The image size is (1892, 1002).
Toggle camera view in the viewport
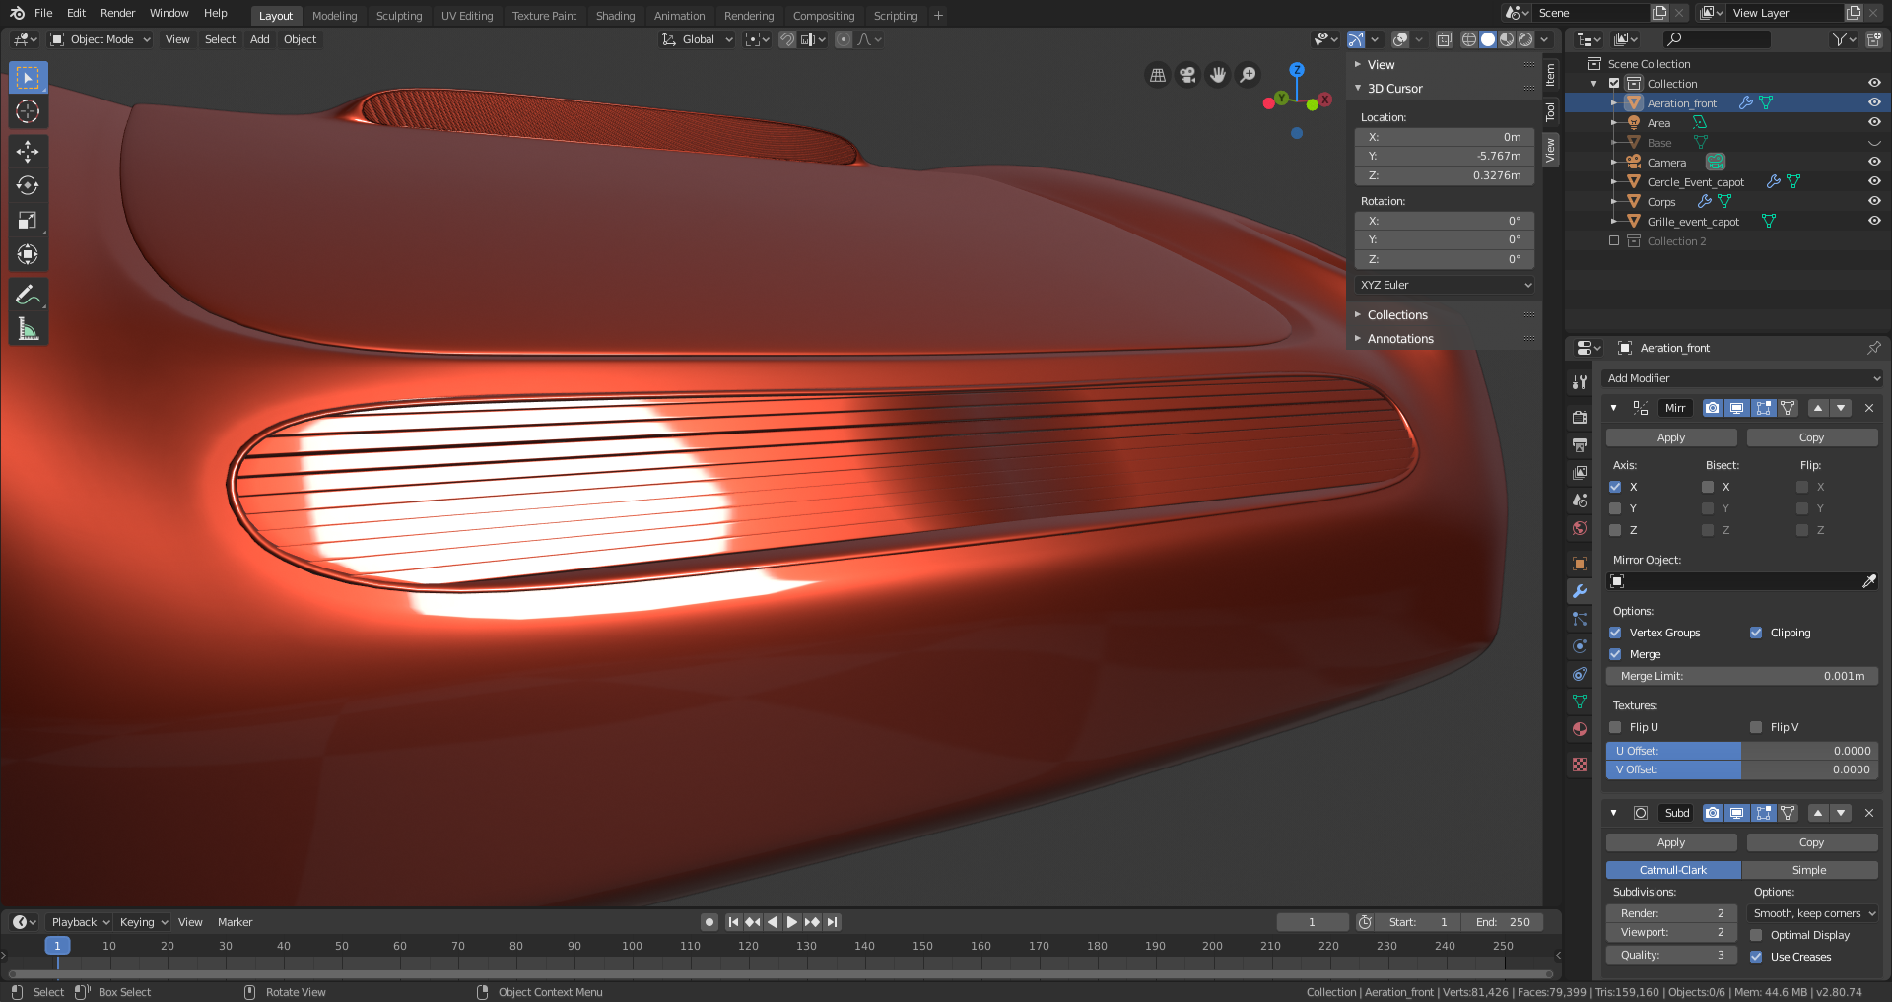click(x=1187, y=75)
